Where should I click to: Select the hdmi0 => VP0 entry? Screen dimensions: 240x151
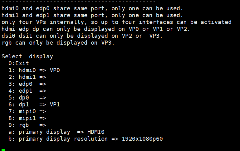(34, 70)
